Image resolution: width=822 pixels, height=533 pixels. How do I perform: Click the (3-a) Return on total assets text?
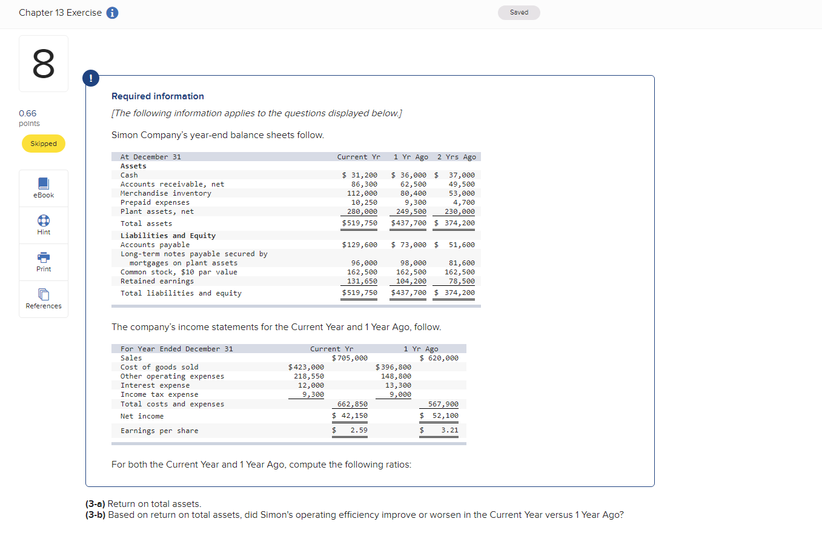(144, 504)
